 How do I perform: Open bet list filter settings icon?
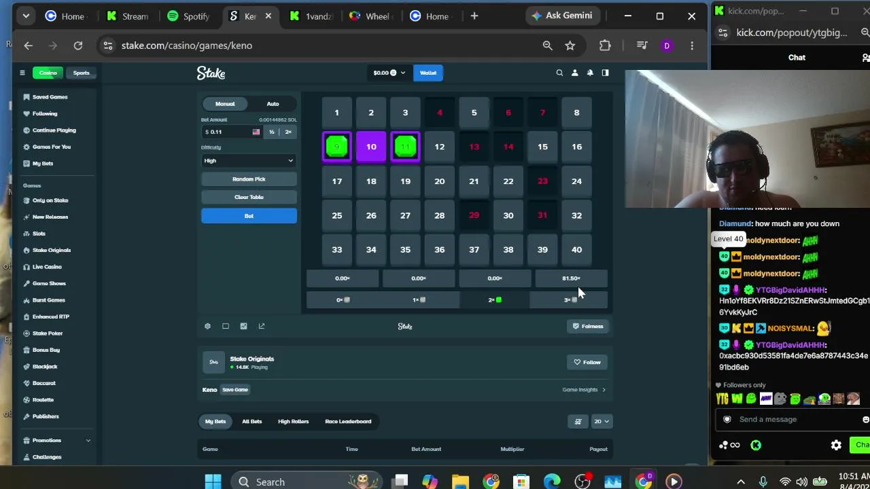coord(578,421)
